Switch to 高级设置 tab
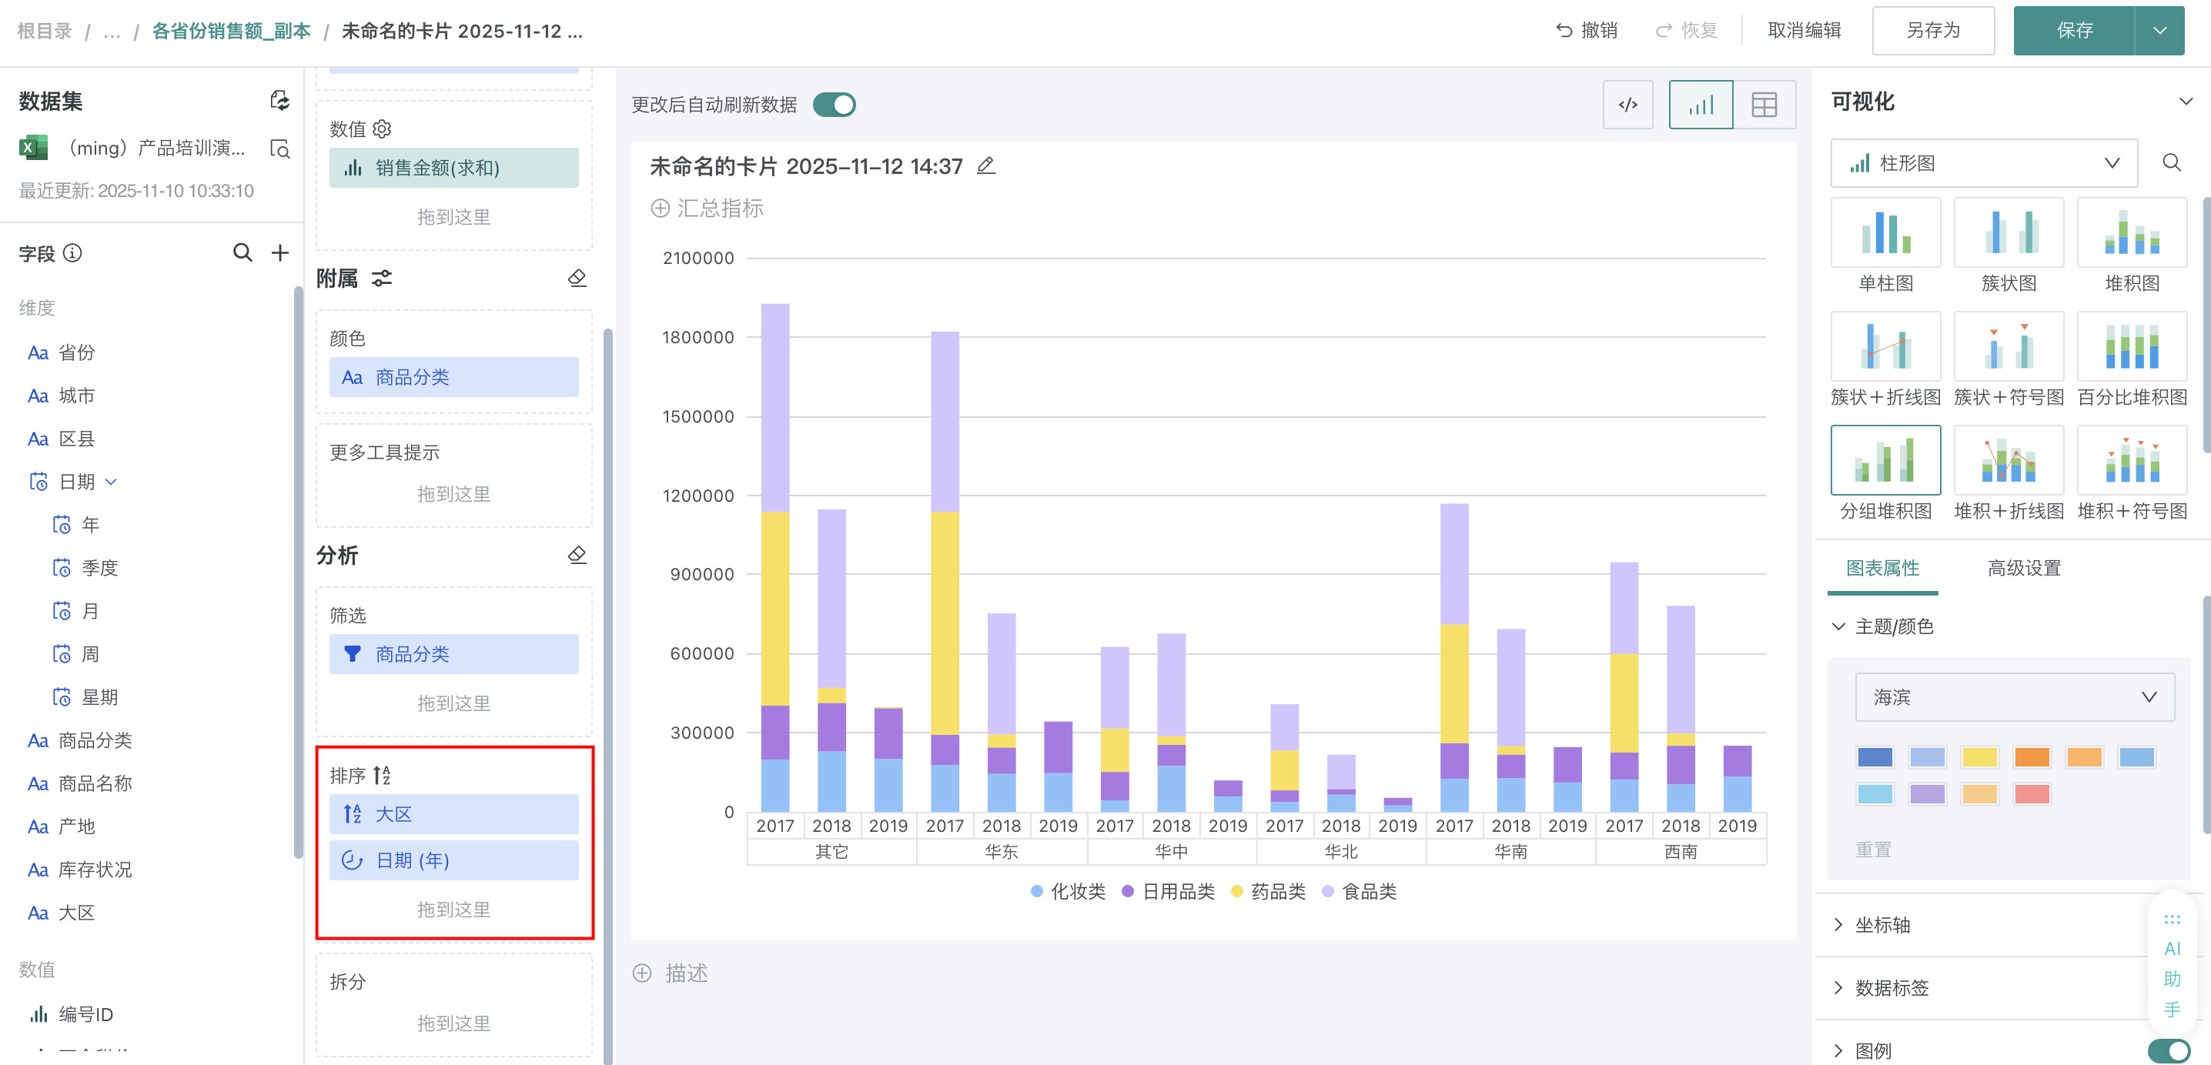The image size is (2211, 1065). coord(2023,567)
